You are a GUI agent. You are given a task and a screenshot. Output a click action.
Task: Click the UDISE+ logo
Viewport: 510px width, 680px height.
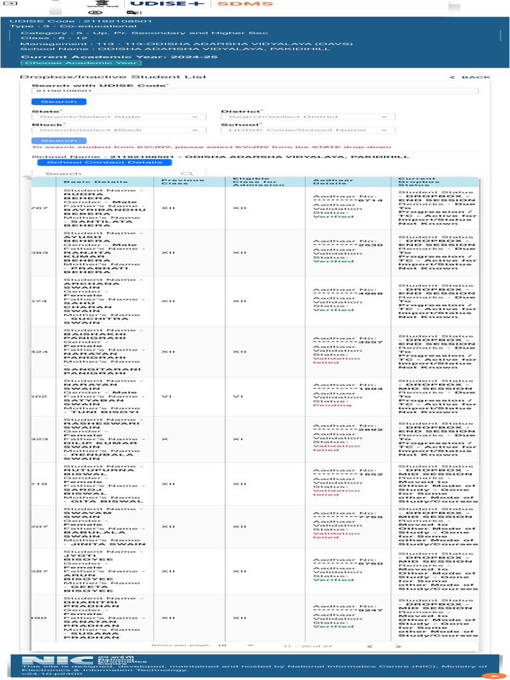point(167,3)
